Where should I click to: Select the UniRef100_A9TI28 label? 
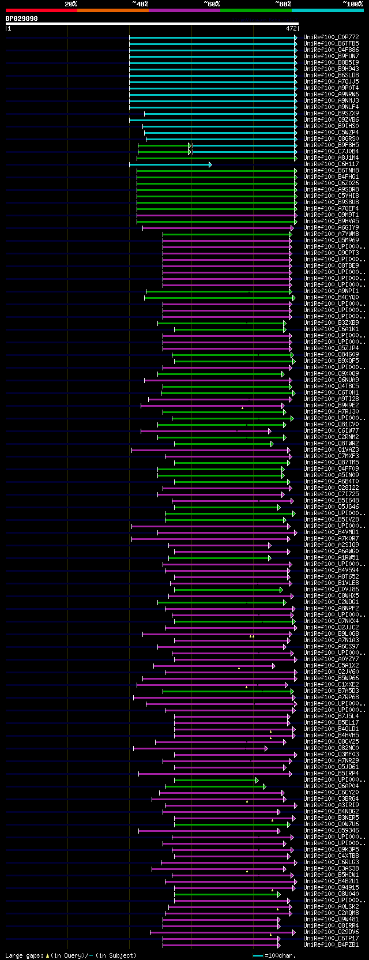[331, 399]
